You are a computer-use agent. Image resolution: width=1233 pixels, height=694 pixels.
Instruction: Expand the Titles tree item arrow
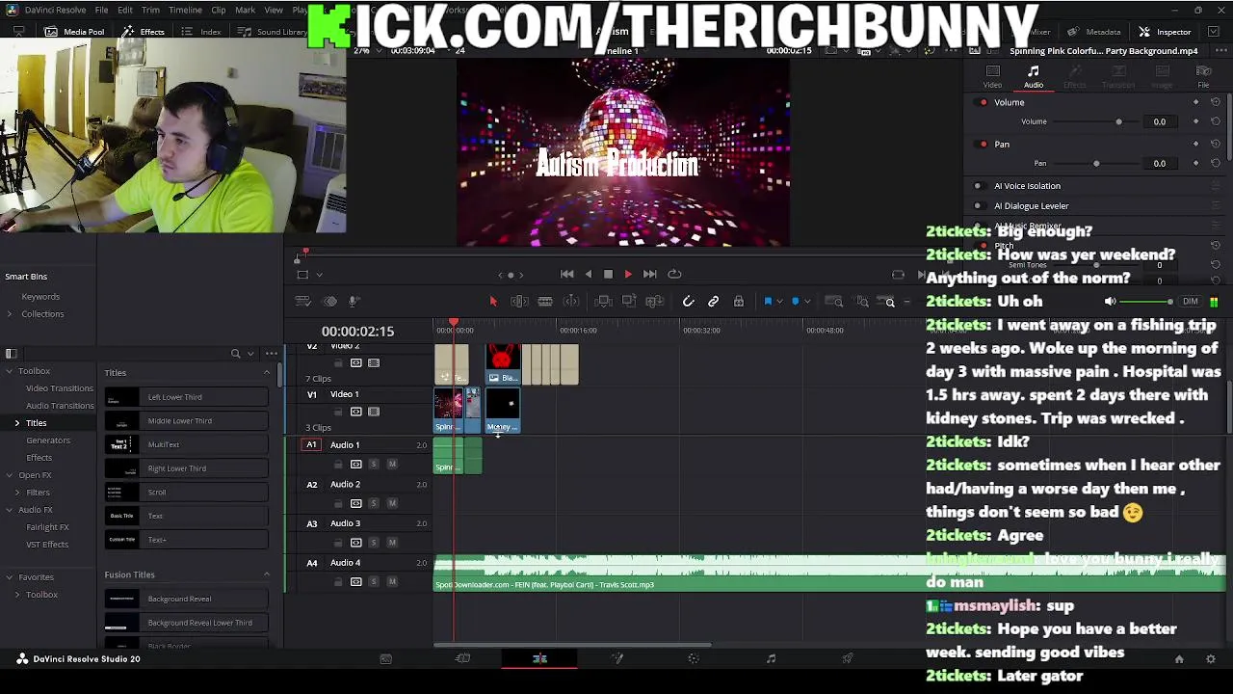(x=17, y=423)
